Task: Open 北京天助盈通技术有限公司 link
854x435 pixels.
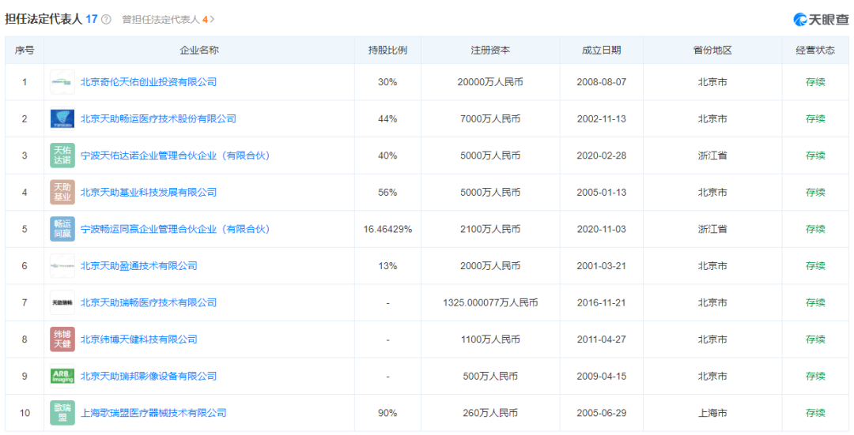Action: 139,266
